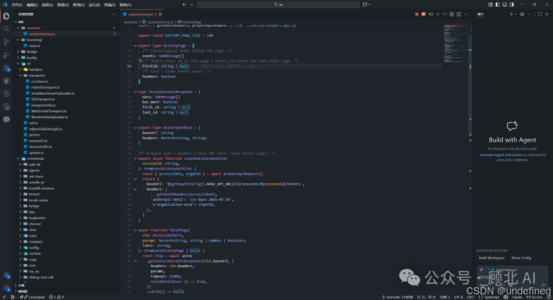
Task: Follow Generate Agent Instructions link
Action: (501, 155)
